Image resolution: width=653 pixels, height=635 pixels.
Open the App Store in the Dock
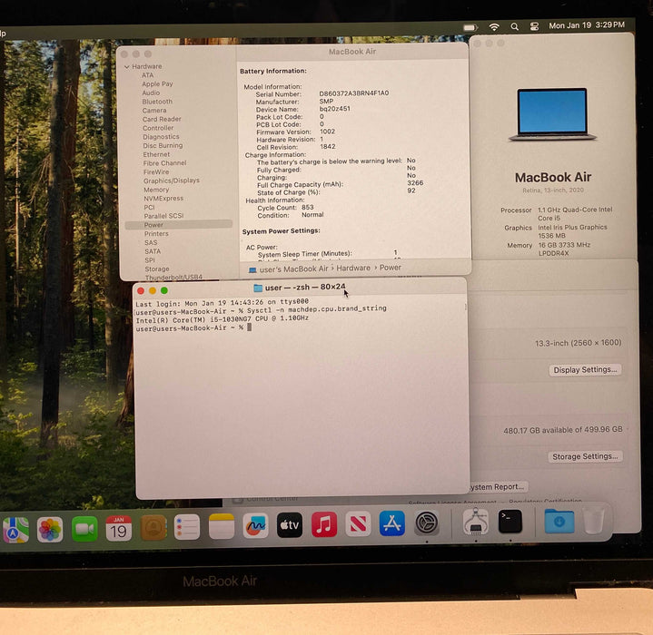pos(391,523)
